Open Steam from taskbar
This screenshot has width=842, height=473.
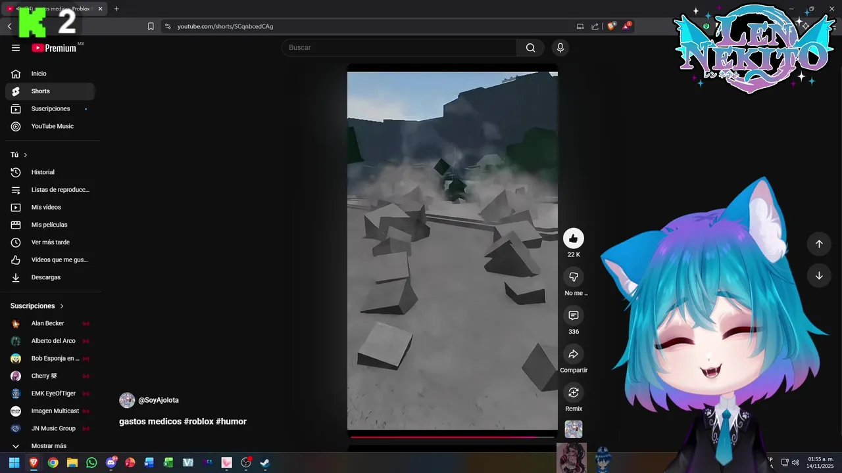pyautogui.click(x=265, y=462)
